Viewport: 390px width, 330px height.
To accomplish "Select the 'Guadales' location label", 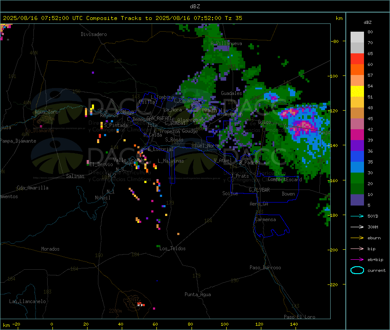I will (231, 93).
